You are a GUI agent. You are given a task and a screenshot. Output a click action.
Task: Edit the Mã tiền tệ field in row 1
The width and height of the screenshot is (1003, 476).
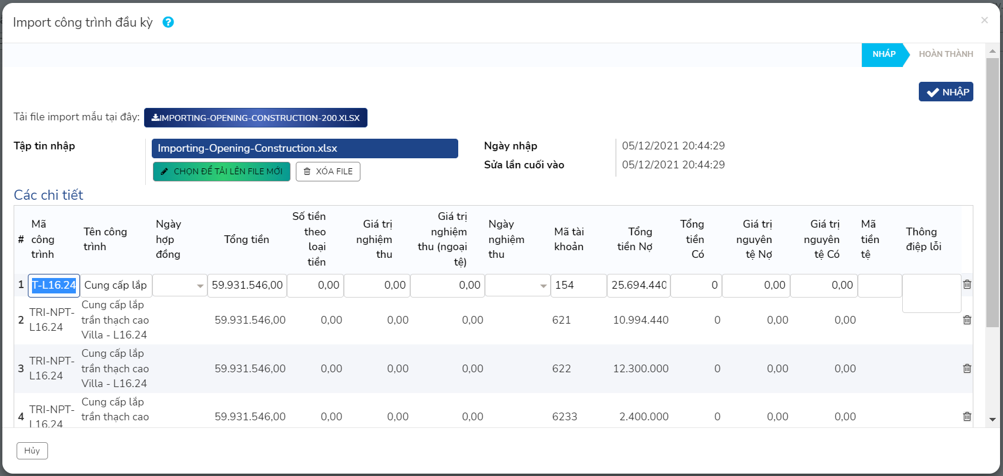[x=880, y=285]
